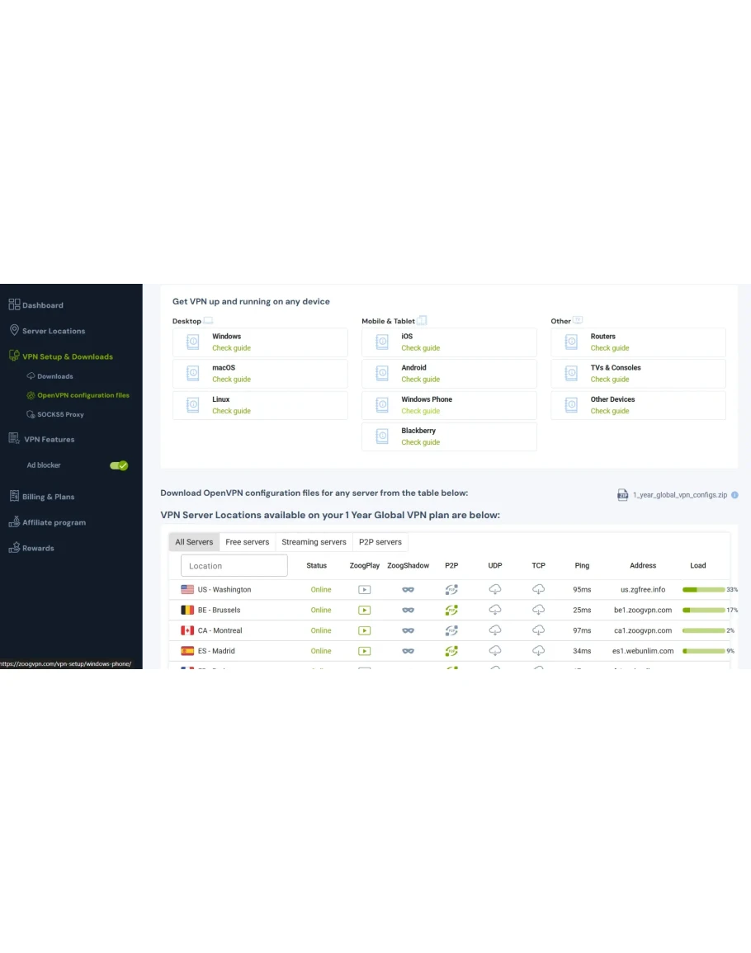
Task: Expand the VPN Features section
Action: [49, 440]
